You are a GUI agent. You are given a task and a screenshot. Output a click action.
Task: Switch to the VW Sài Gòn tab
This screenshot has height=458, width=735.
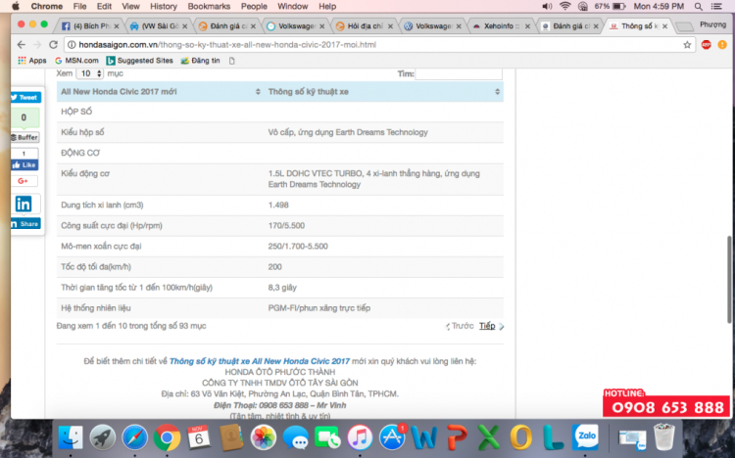159,26
